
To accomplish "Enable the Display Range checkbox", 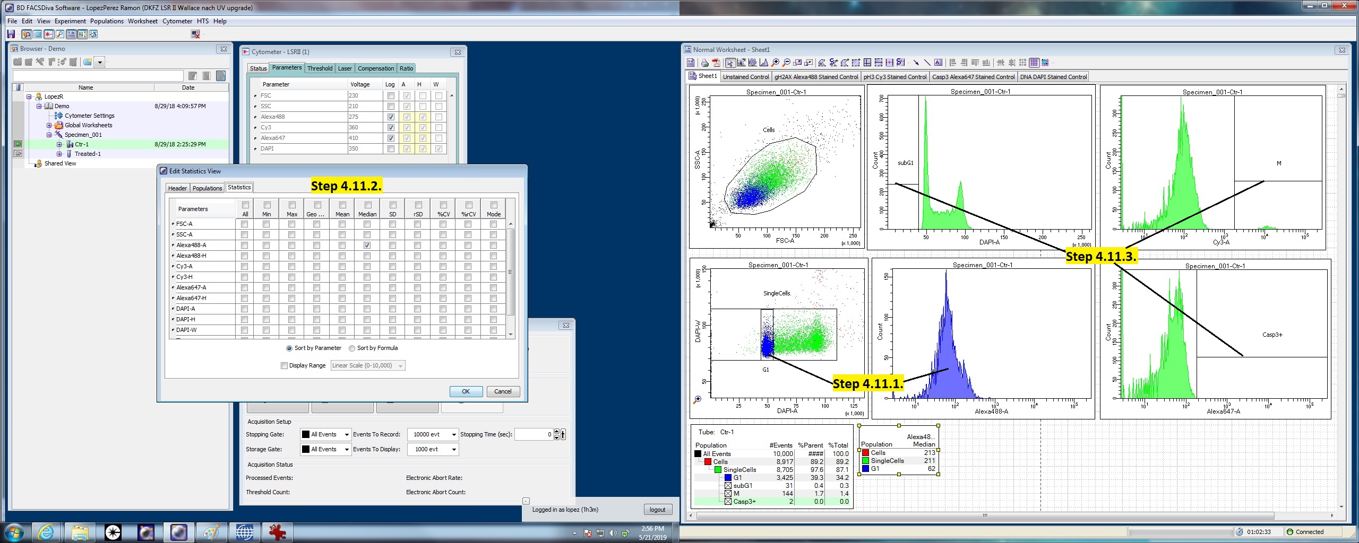I will tap(284, 365).
